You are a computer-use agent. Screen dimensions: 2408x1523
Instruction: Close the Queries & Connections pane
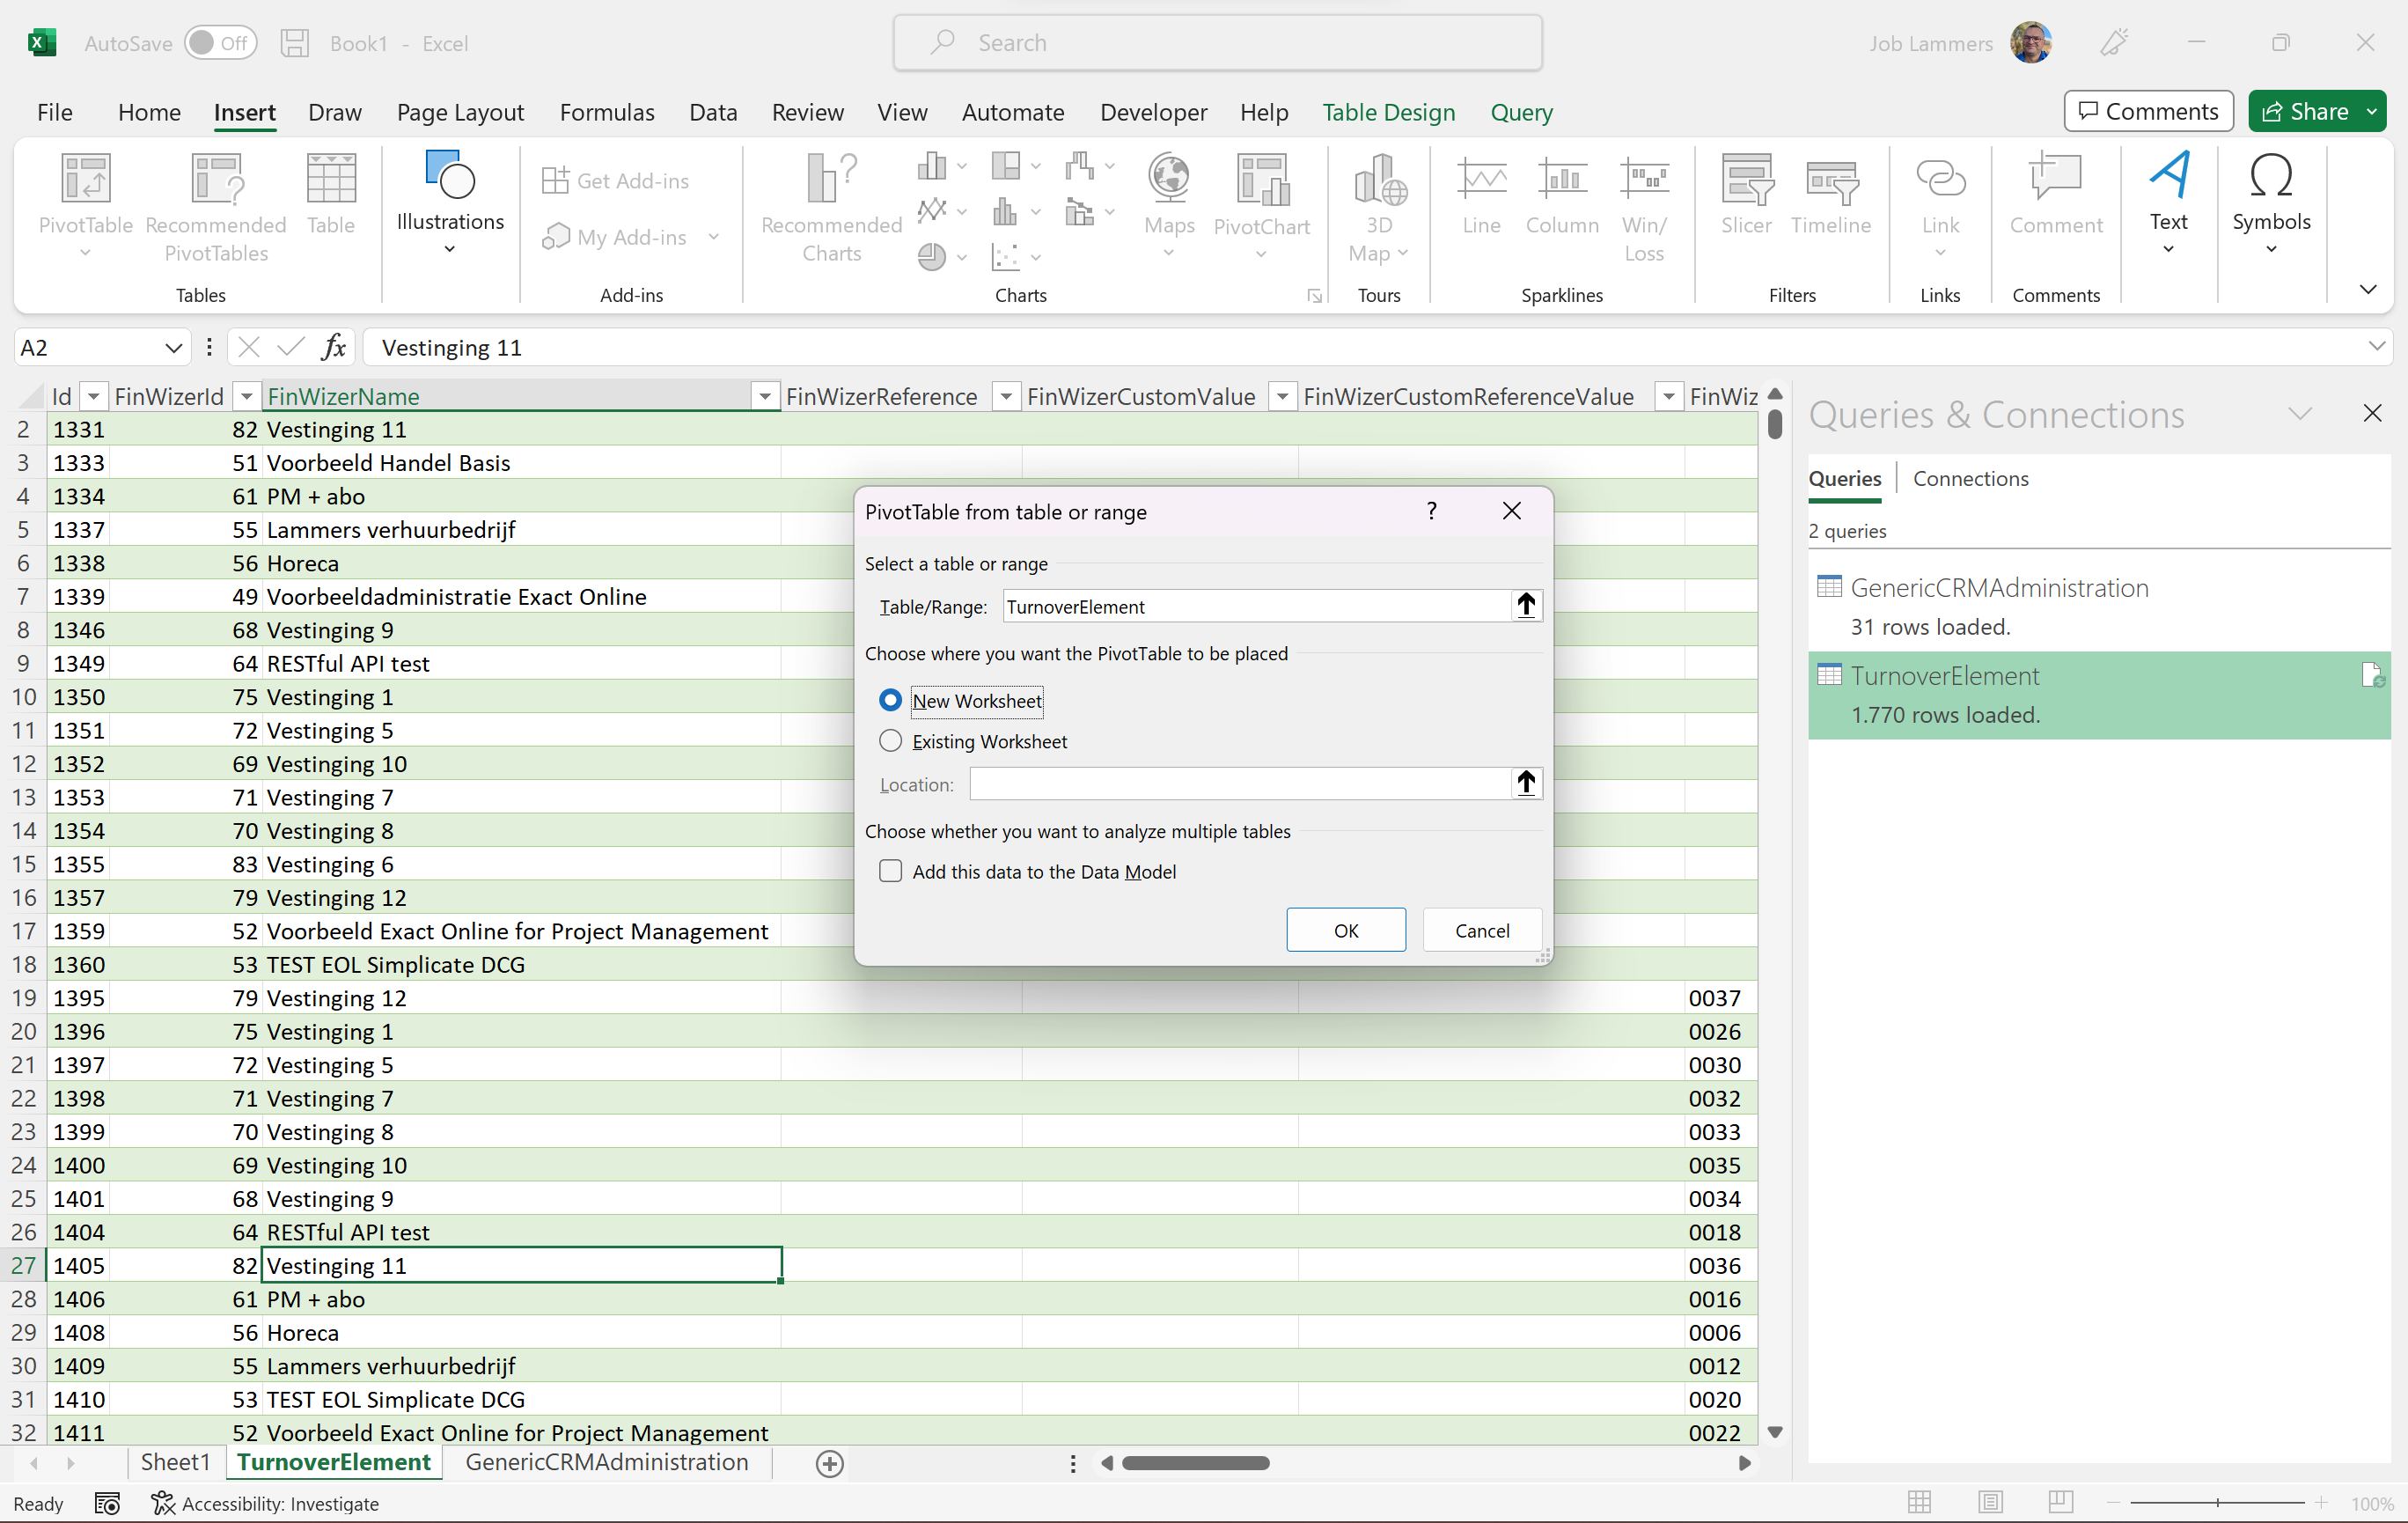(2371, 413)
